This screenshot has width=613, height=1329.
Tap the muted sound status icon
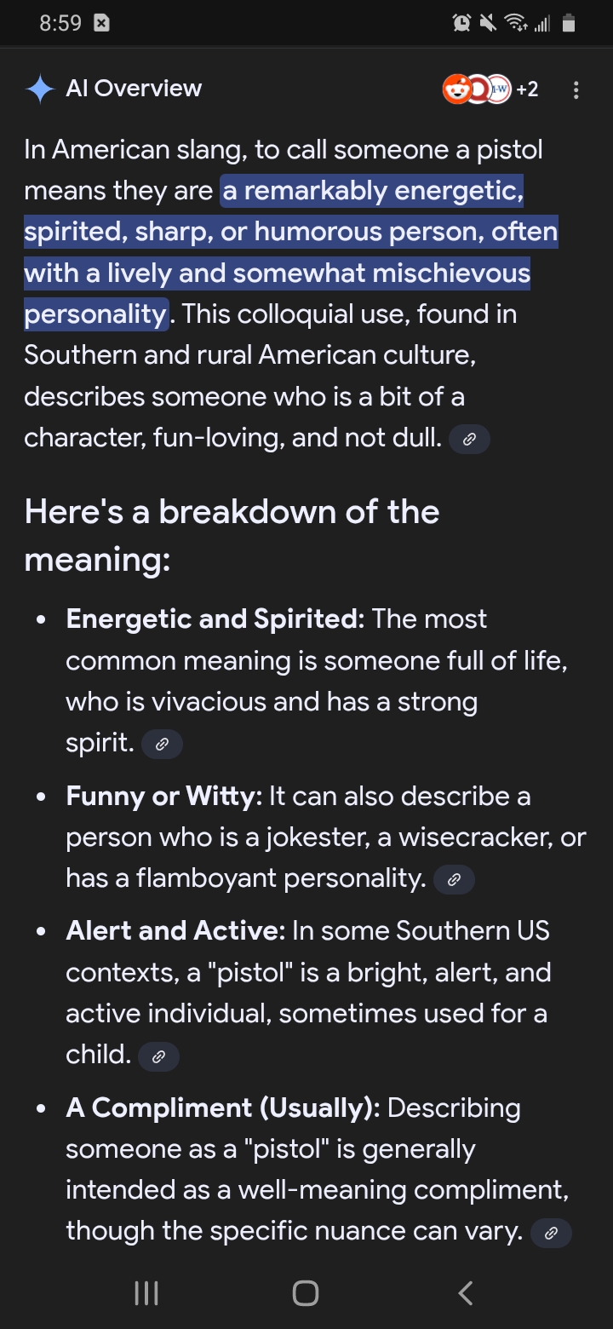click(x=488, y=24)
